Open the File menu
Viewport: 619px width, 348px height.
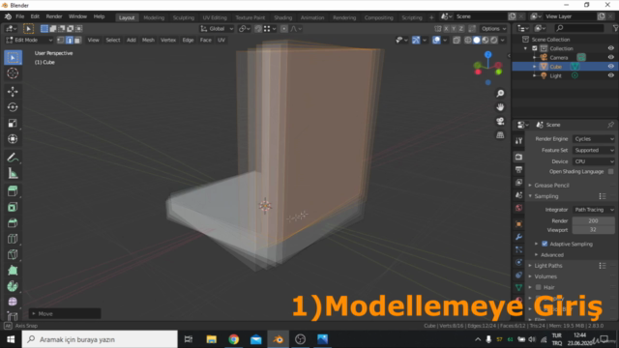19,16
